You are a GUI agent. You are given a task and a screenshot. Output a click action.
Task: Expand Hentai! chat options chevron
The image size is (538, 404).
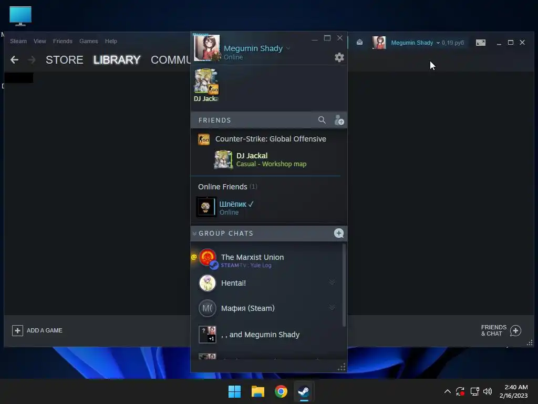tap(332, 282)
